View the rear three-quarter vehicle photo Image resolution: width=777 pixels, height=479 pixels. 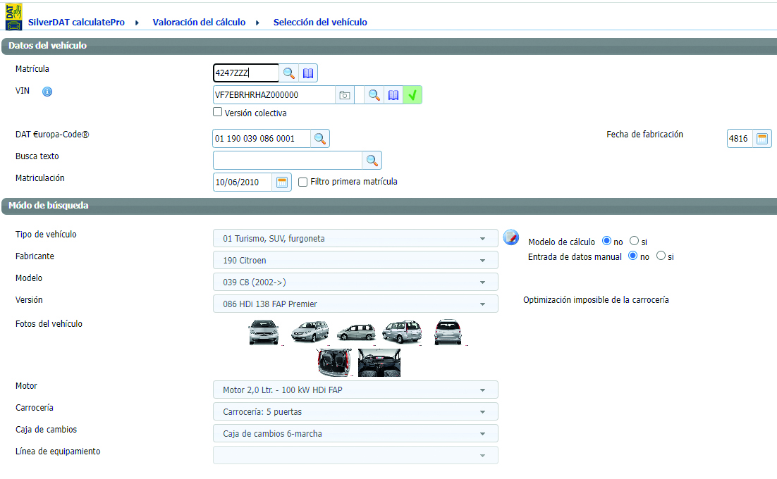[x=402, y=332]
